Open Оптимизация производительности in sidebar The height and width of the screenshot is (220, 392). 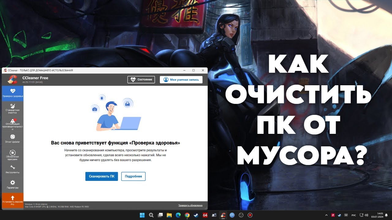point(13,124)
